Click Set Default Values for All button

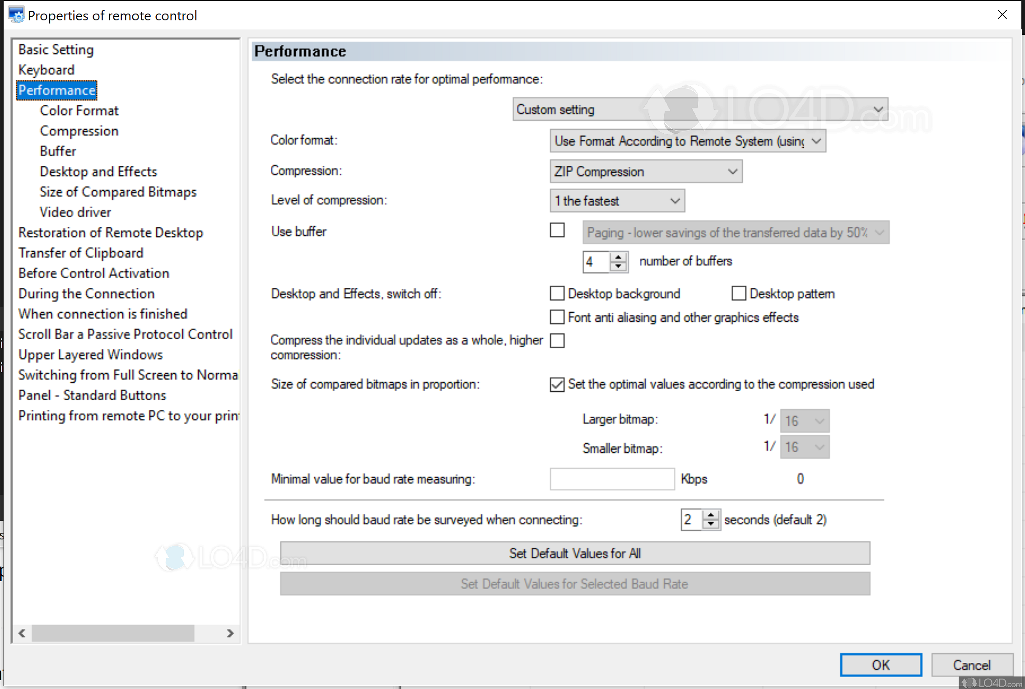574,553
